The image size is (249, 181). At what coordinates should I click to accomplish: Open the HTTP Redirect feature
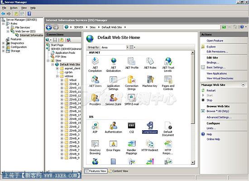pyautogui.click(x=150, y=146)
